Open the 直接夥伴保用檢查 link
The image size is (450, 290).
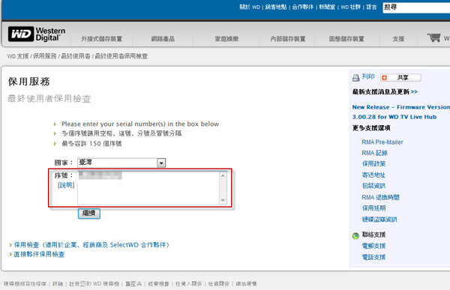click(x=39, y=255)
